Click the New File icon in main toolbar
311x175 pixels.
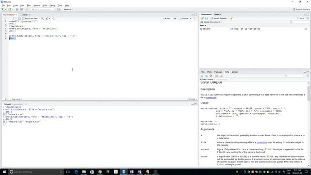point(2,9)
